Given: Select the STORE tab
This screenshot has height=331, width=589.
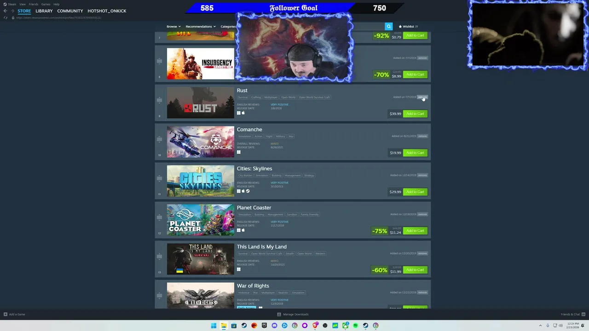Looking at the screenshot, I should (x=24, y=11).
